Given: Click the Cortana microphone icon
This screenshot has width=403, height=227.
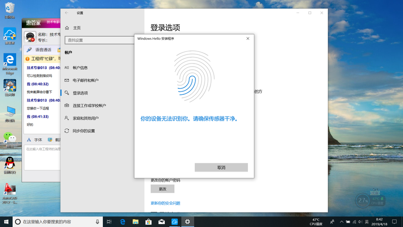Looking at the screenshot, I should 97,221.
